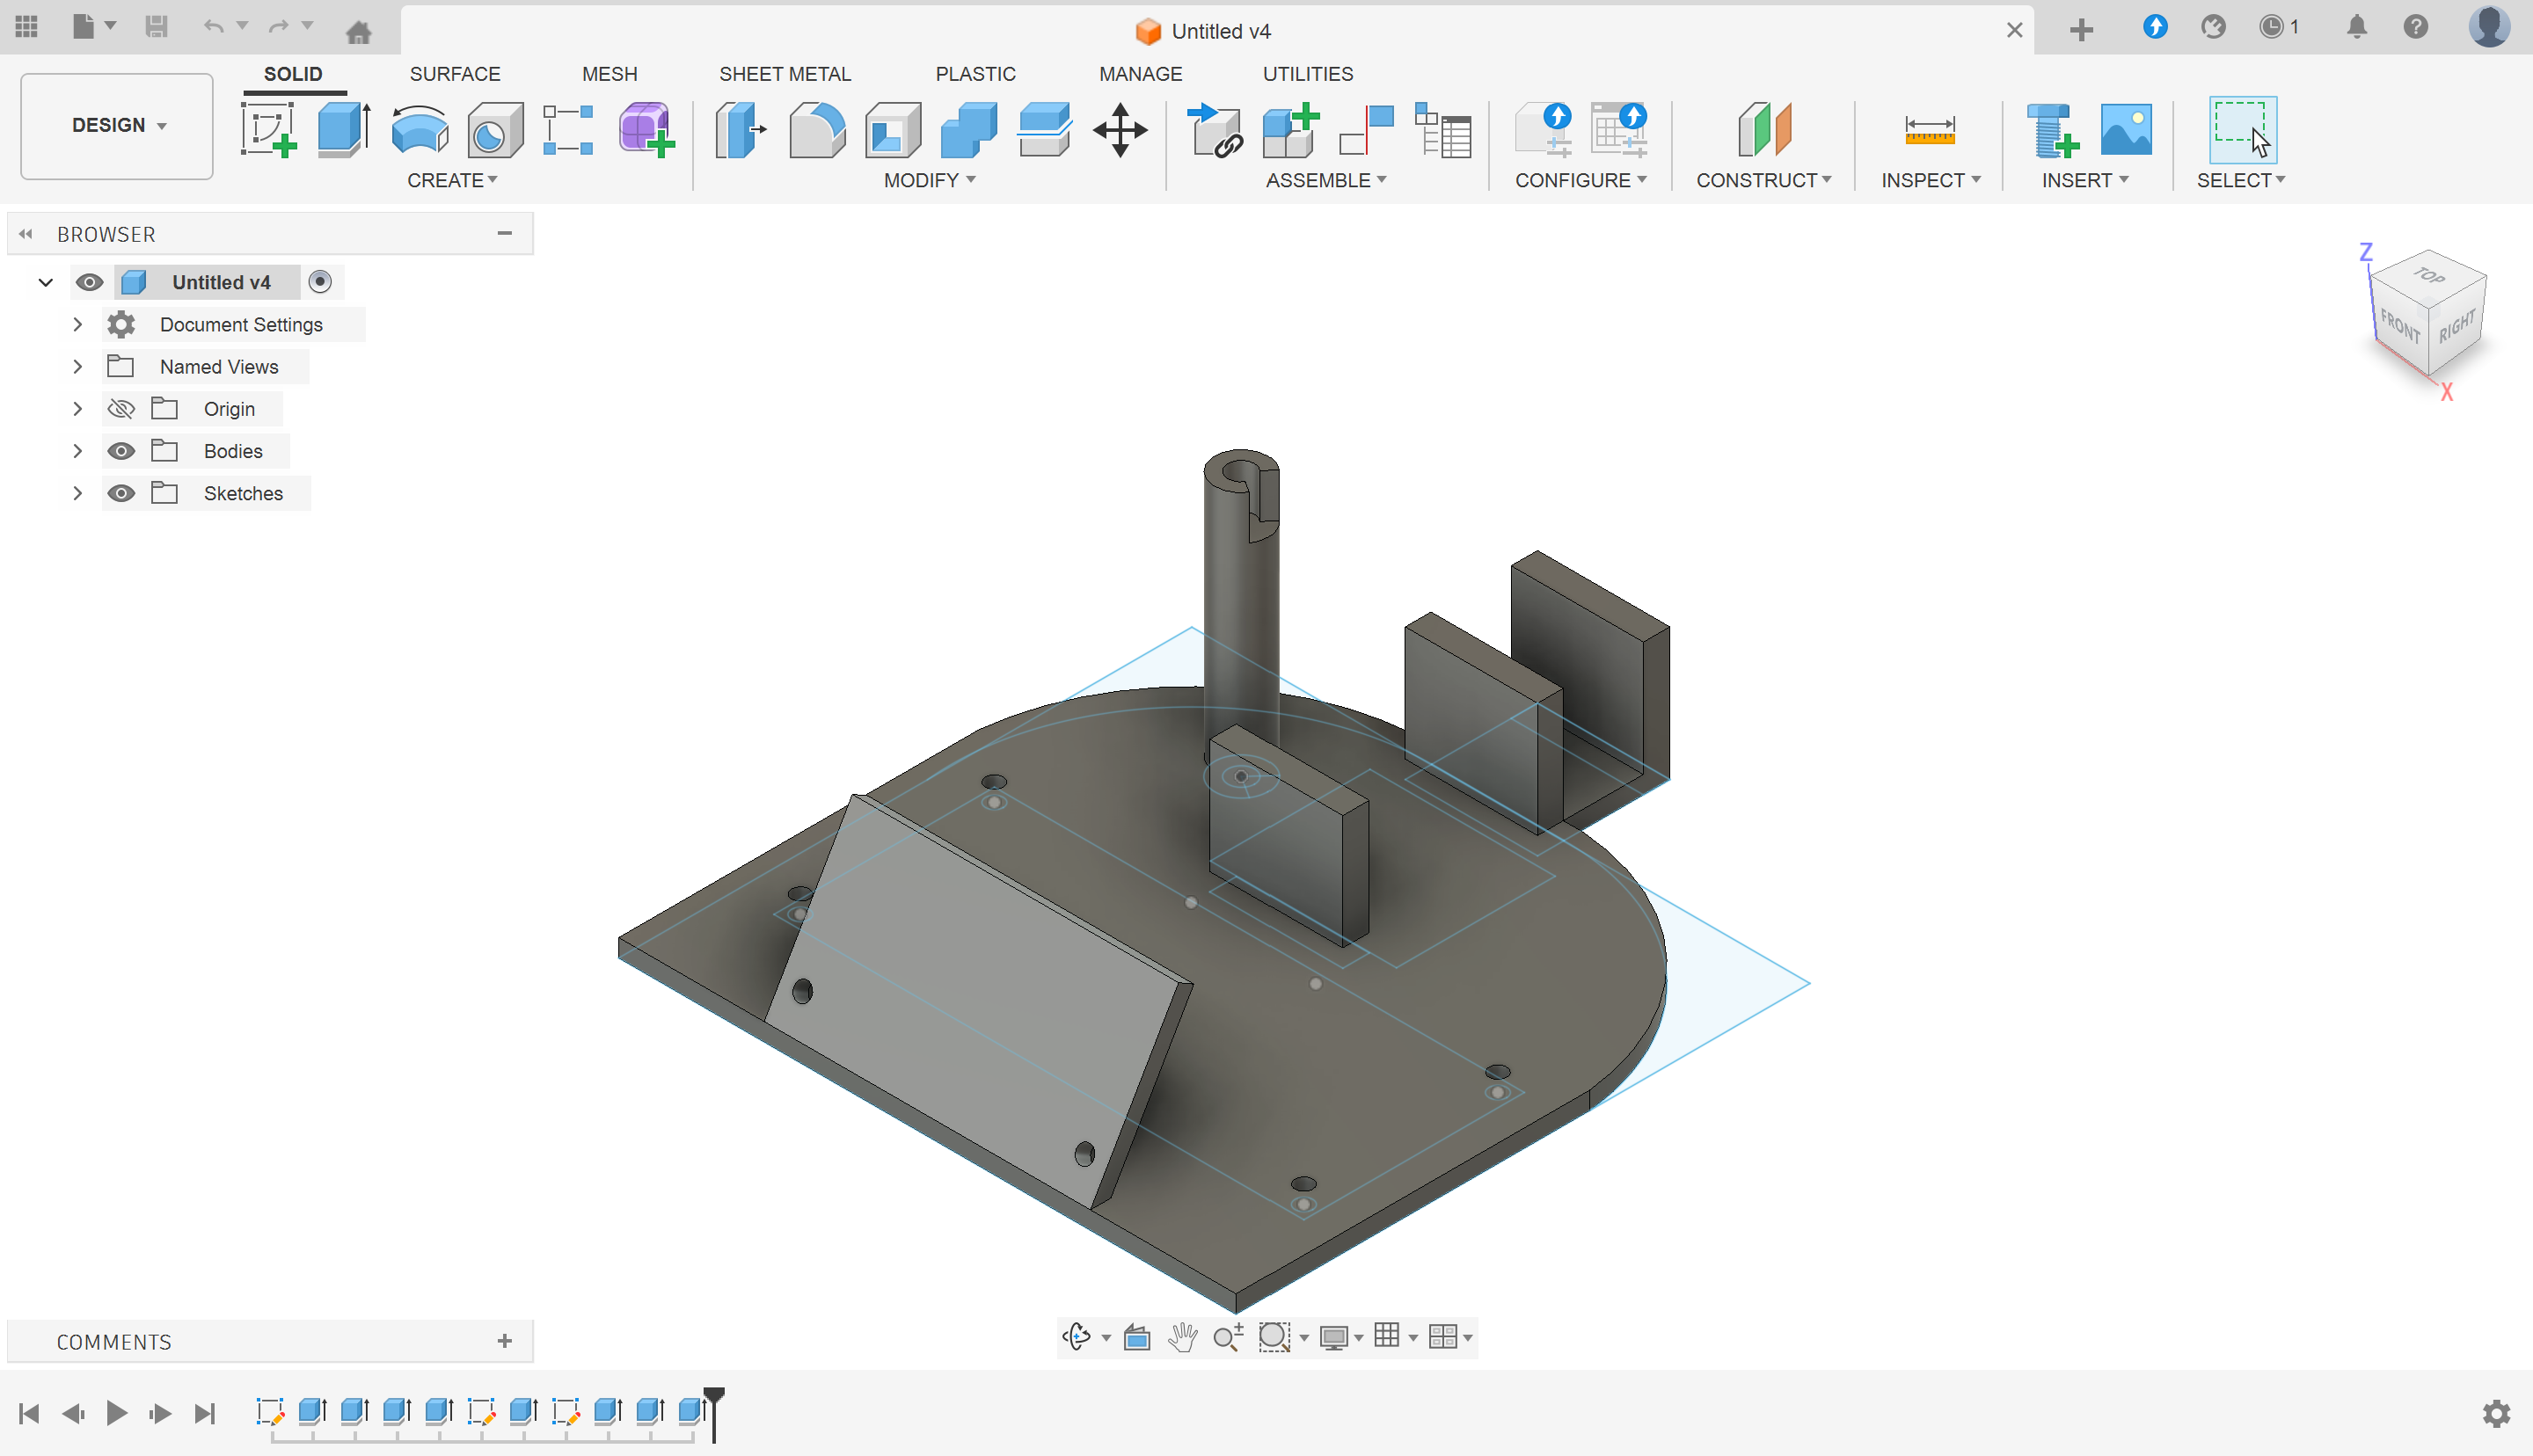Select the Create Sketch tool
Viewport: 2533px width, 1456px height.
pyautogui.click(x=268, y=130)
